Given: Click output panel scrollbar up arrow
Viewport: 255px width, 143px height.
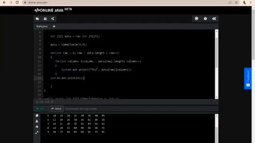Looking at the screenshot, I should 217,116.
